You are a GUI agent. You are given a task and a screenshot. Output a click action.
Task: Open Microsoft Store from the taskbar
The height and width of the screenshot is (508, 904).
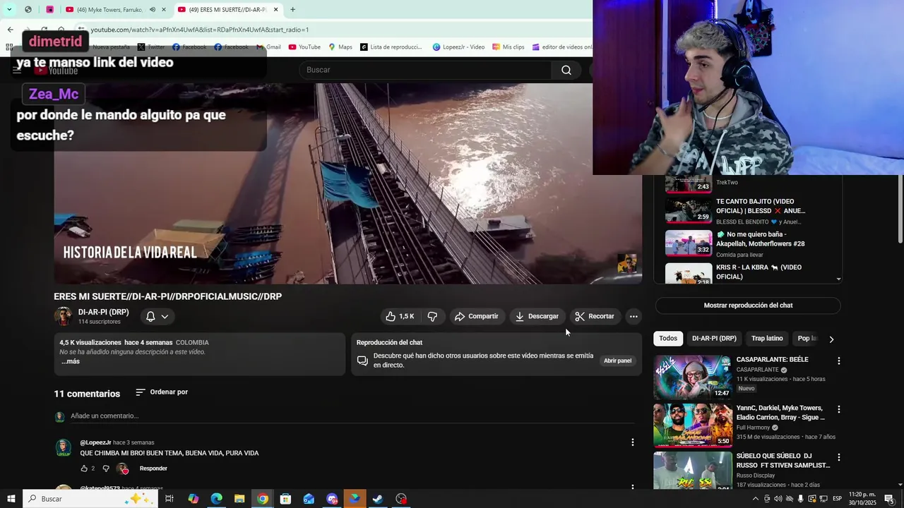tap(285, 499)
